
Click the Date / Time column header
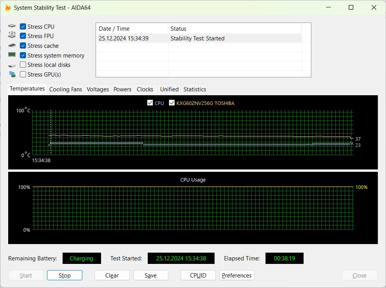pos(114,29)
